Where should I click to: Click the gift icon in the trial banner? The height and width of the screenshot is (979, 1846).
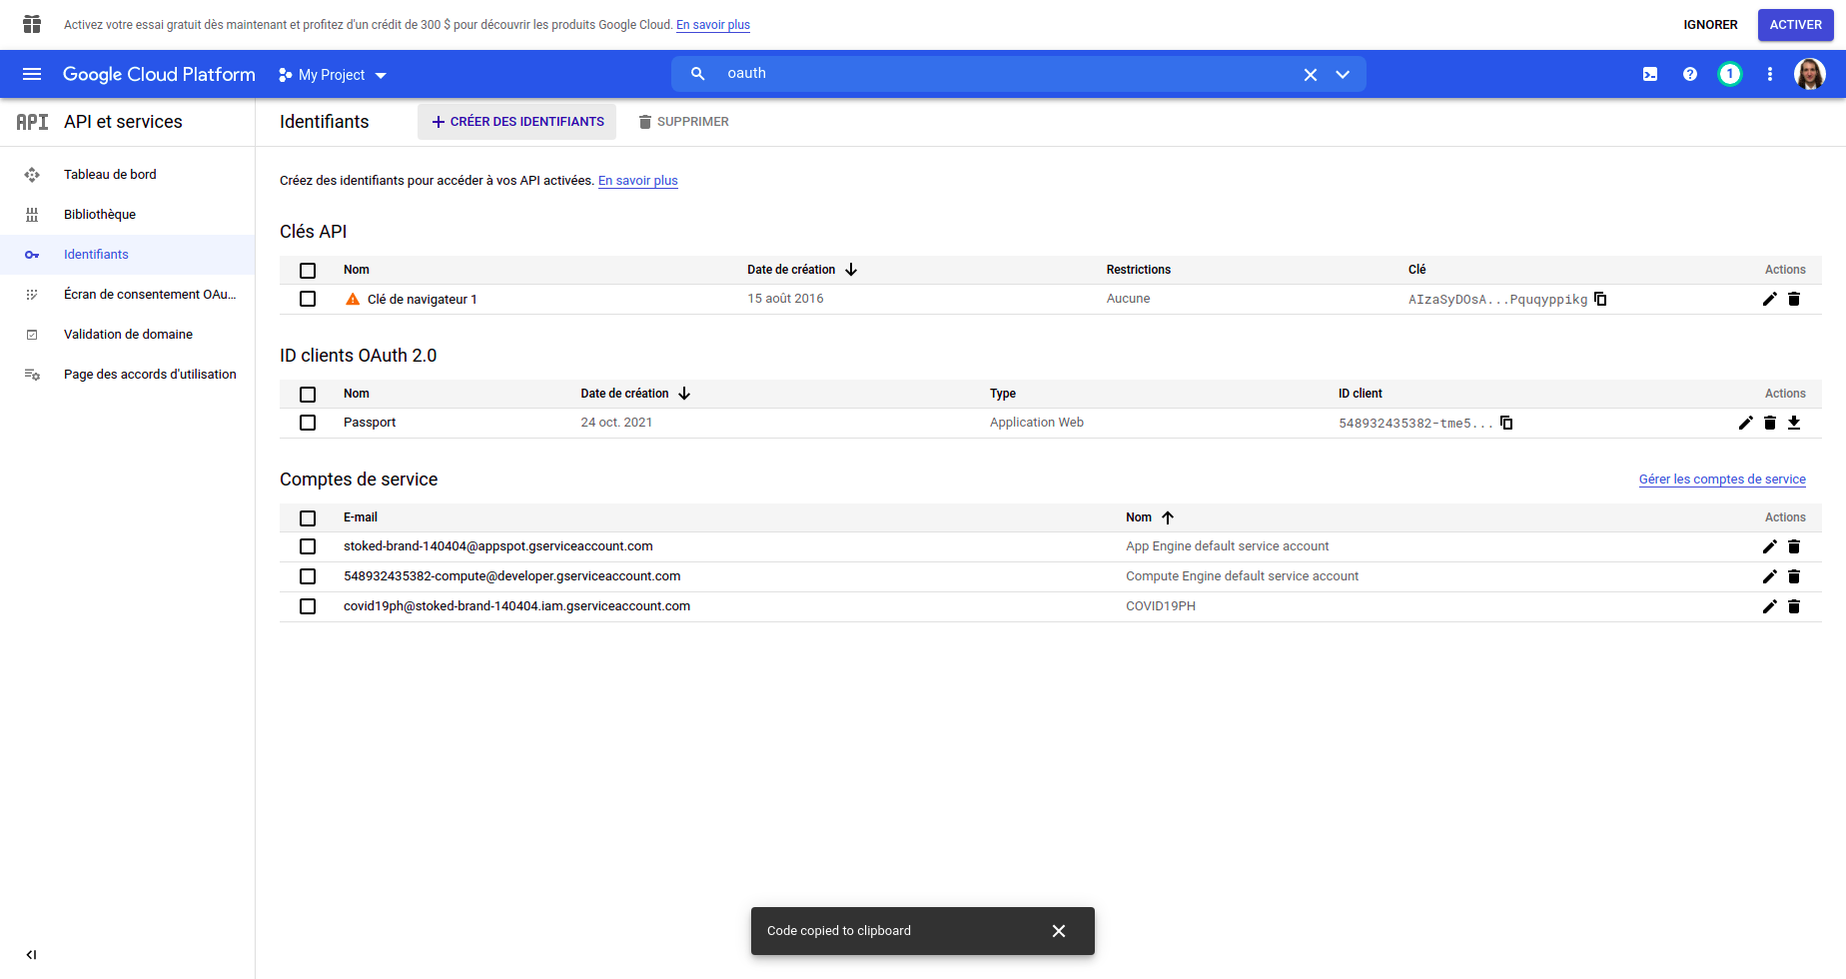pyautogui.click(x=32, y=24)
